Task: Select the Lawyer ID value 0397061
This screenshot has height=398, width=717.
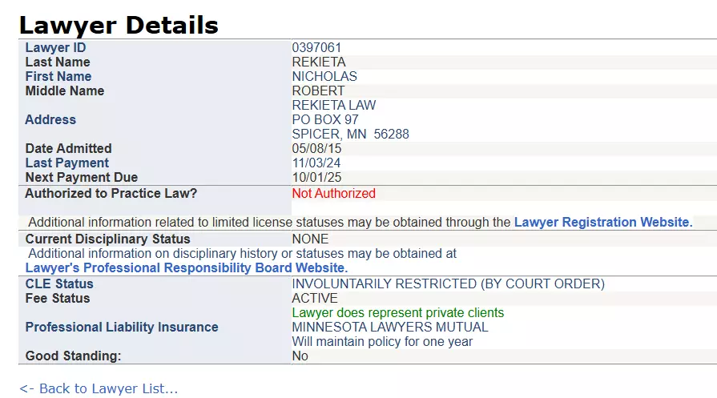Action: 316,47
